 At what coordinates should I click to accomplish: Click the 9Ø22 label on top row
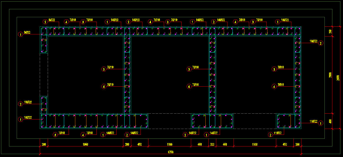tap(52, 20)
